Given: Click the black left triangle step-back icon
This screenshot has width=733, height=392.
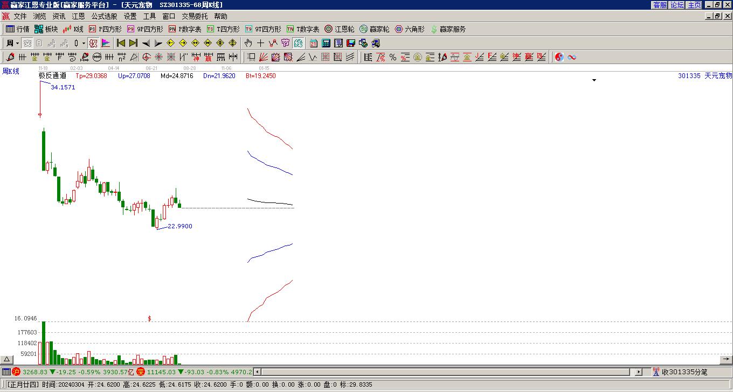Looking at the screenshot, I should 146,43.
